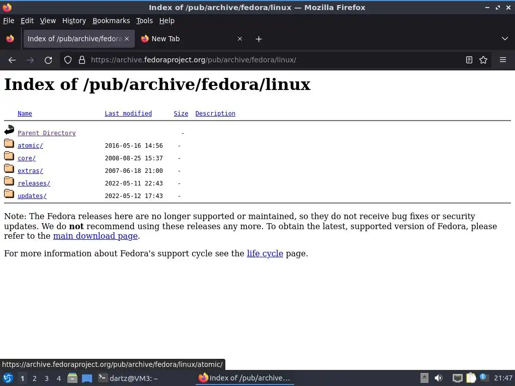Close the New Tab tab

coord(240,39)
